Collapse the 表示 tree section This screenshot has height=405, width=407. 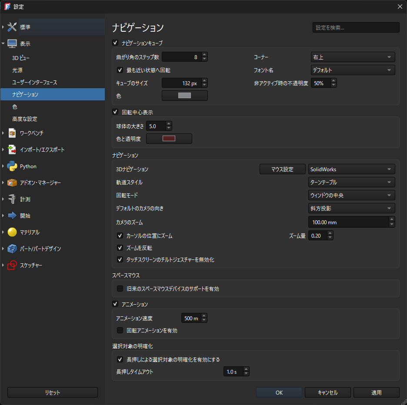point(3,43)
